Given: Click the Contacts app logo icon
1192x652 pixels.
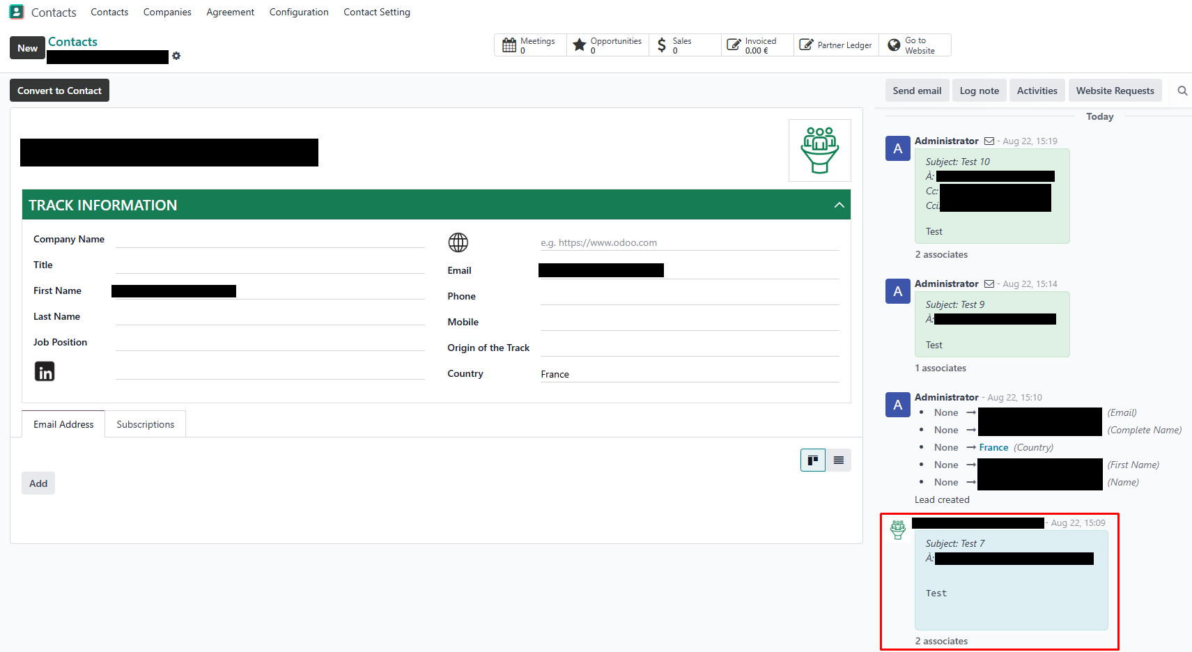Looking at the screenshot, I should point(17,12).
